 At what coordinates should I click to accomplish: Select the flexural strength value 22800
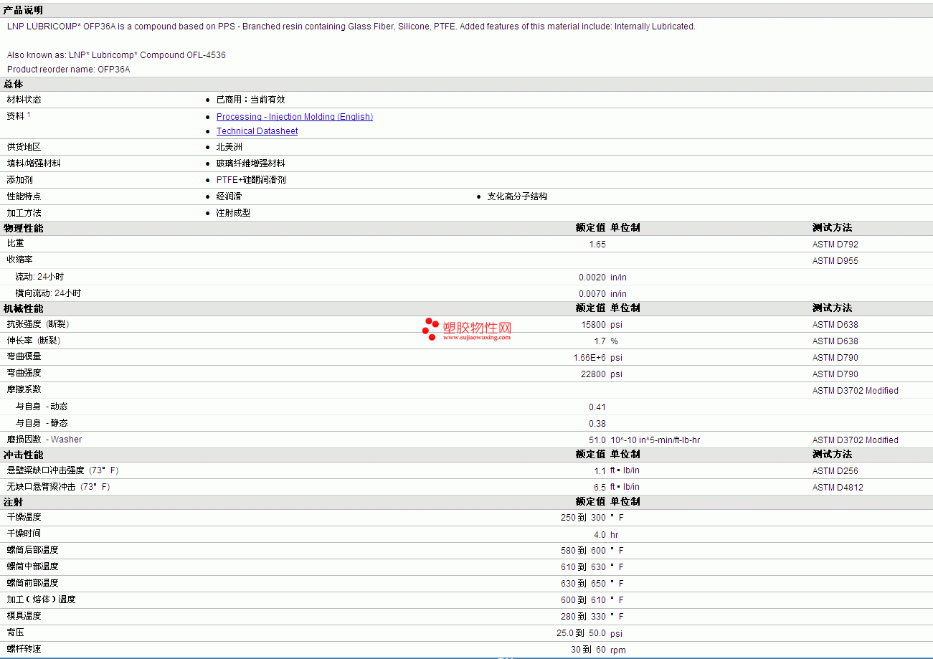coord(594,374)
